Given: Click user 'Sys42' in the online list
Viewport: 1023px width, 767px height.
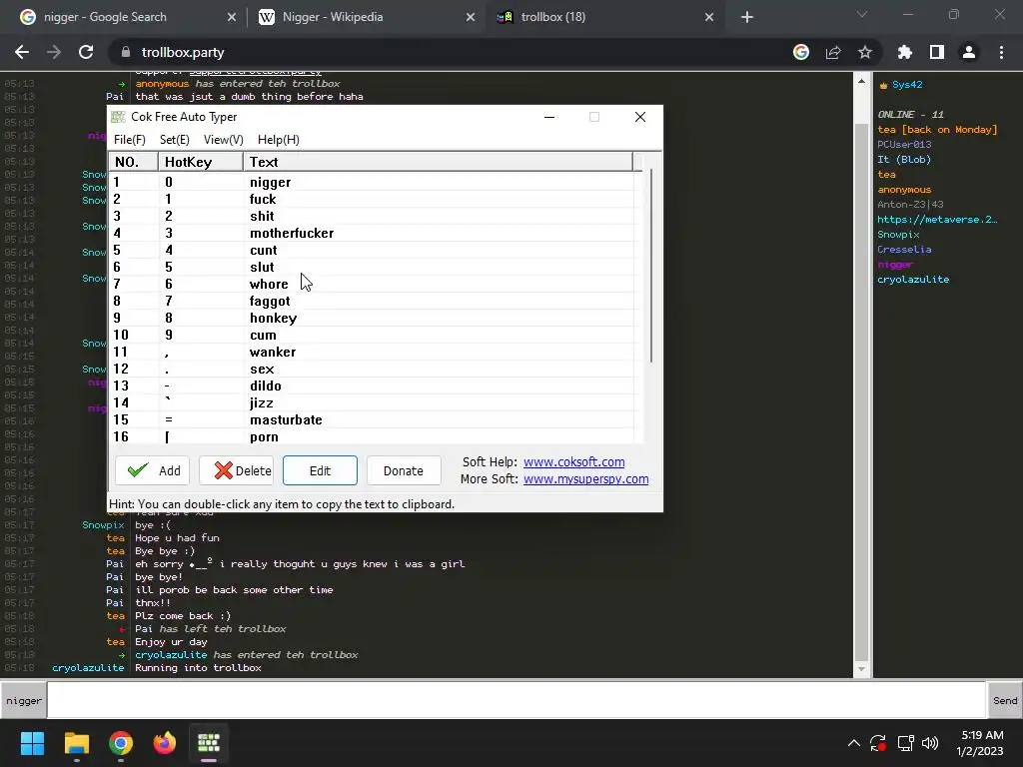Looking at the screenshot, I should (x=907, y=85).
